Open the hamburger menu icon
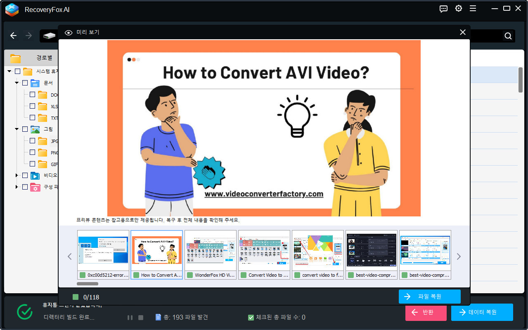This screenshot has height=330, width=528. click(473, 9)
